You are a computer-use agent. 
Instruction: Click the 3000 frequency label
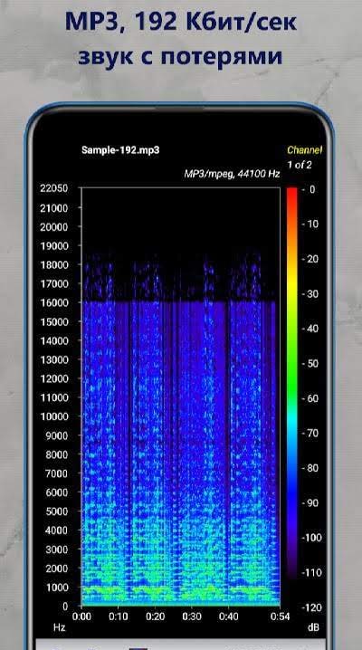point(56,550)
